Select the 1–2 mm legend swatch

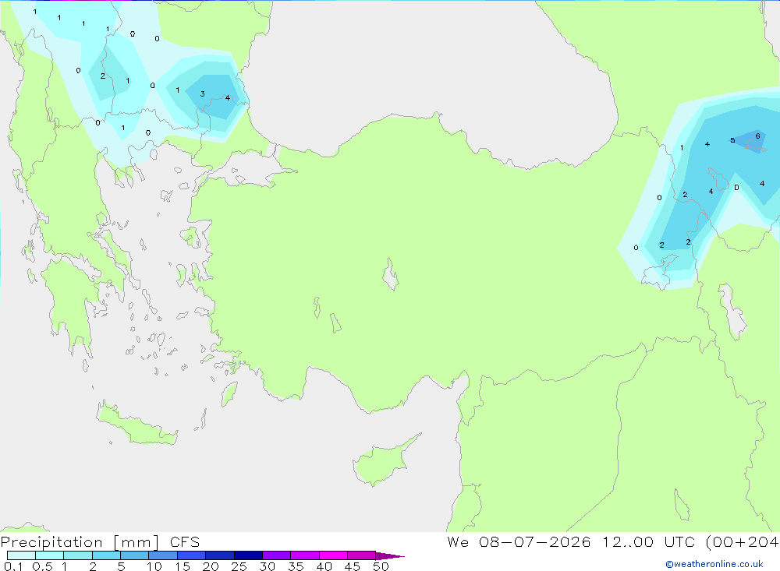click(x=78, y=555)
